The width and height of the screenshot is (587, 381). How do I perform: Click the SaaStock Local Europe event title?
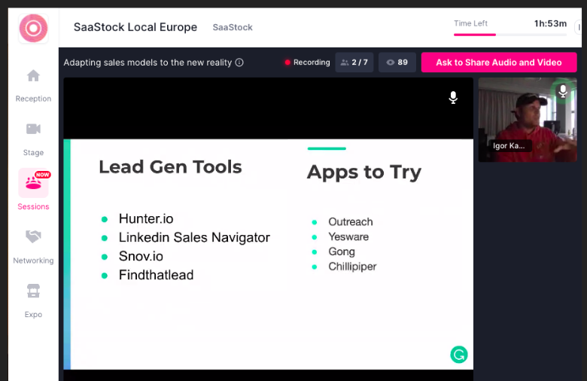[x=135, y=27]
